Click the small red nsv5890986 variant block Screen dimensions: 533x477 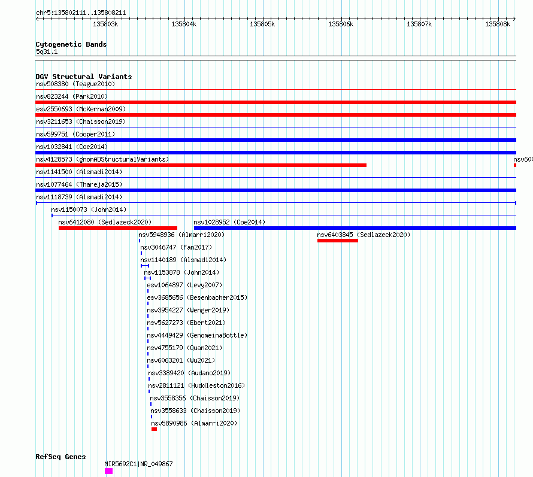click(x=155, y=429)
